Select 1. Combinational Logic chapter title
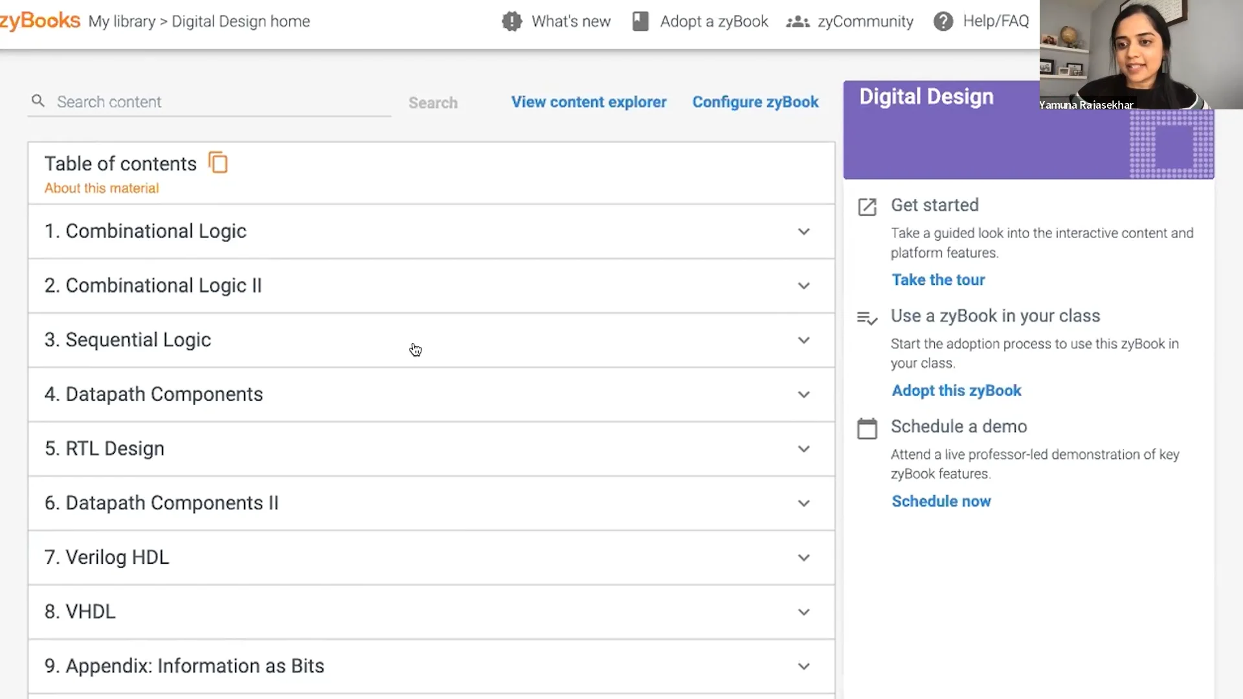The width and height of the screenshot is (1243, 699). click(146, 231)
